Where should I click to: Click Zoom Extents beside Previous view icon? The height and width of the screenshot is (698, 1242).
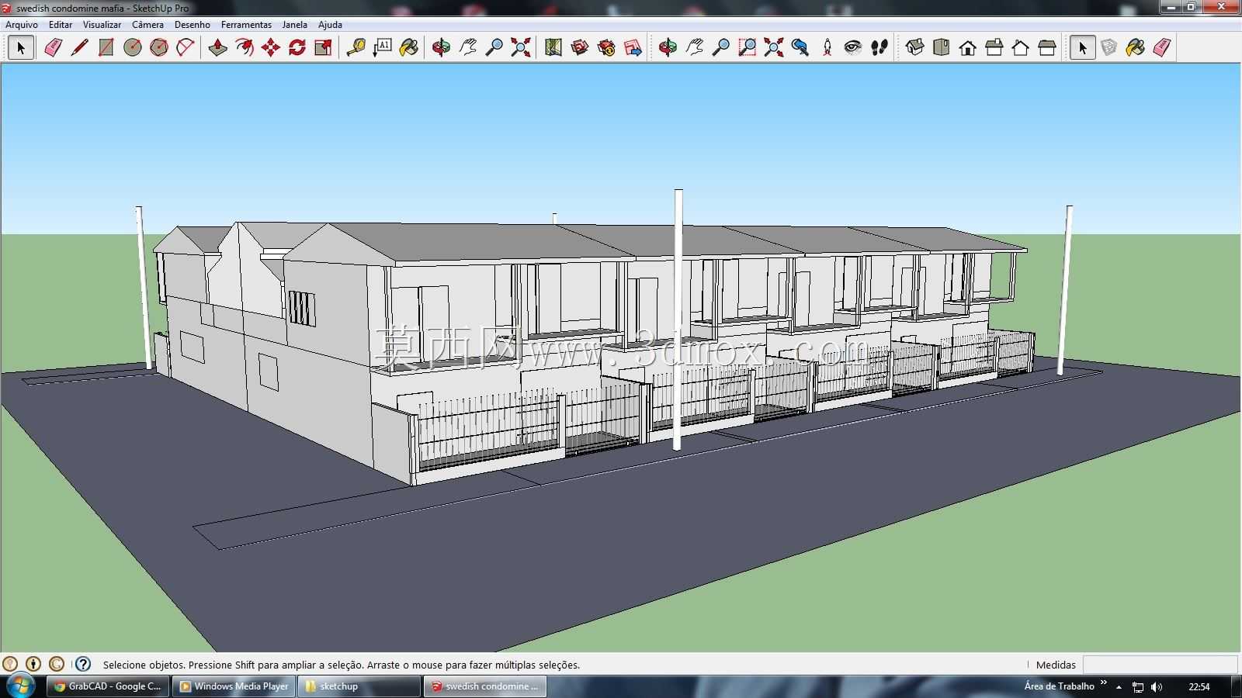click(773, 47)
